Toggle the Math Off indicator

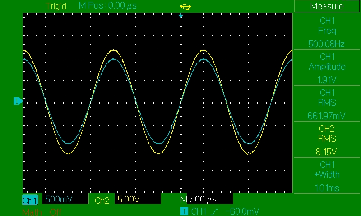[x=42, y=212]
